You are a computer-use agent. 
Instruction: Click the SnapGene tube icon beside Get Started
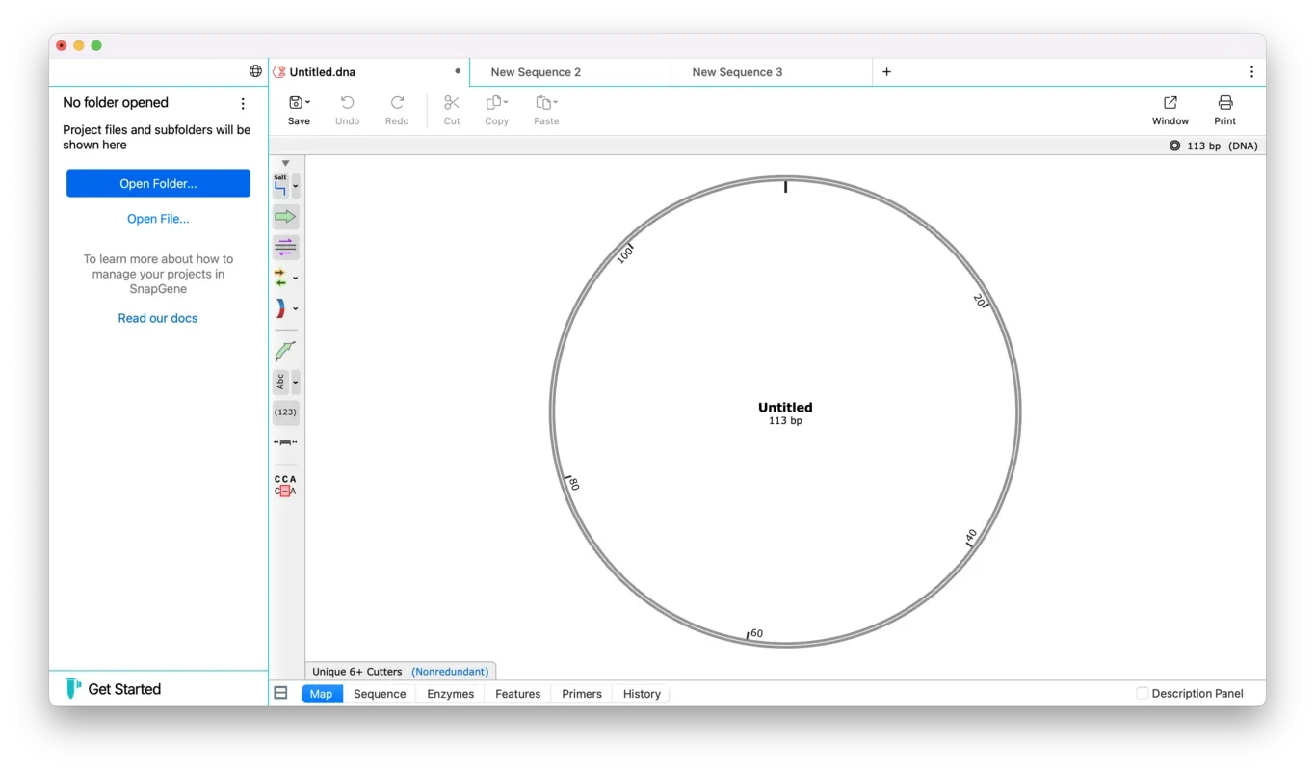click(x=73, y=688)
